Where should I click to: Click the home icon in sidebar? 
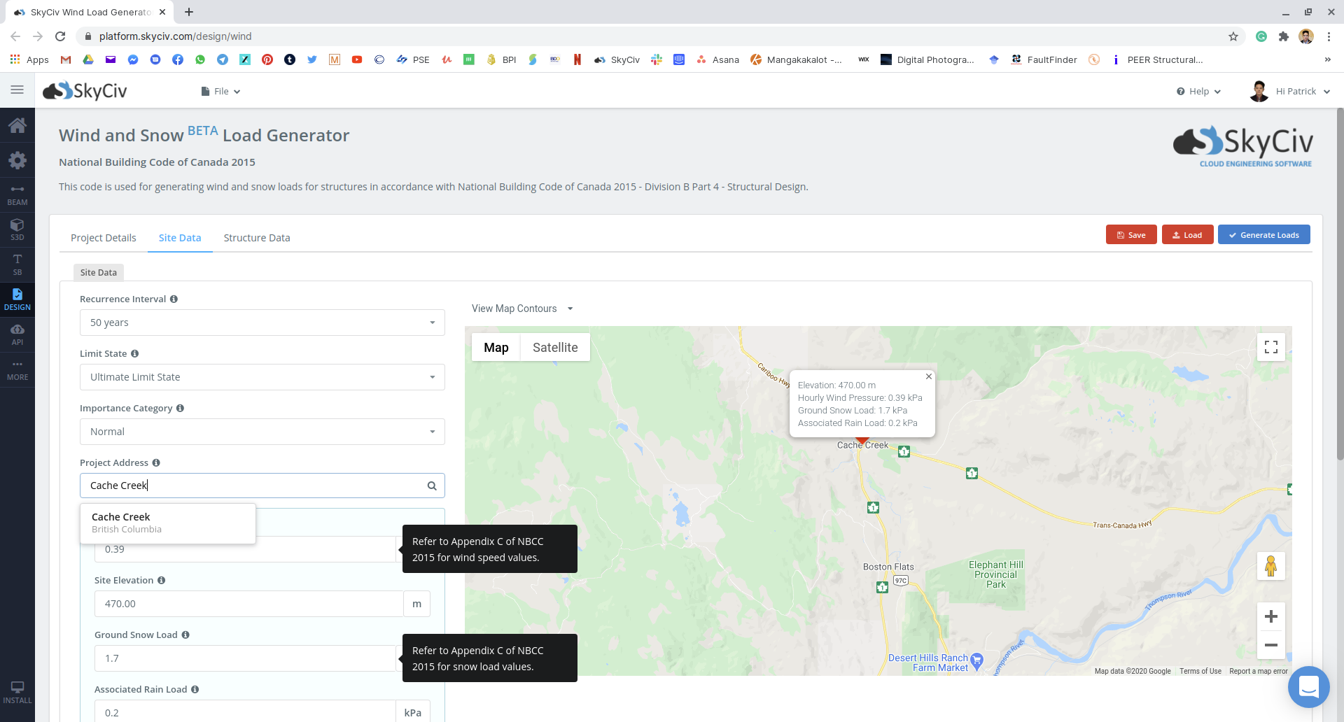click(x=17, y=126)
